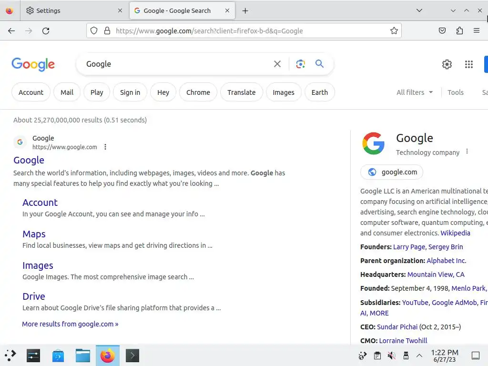
Task: Open clipboard tray icon
Action: pyautogui.click(x=377, y=356)
